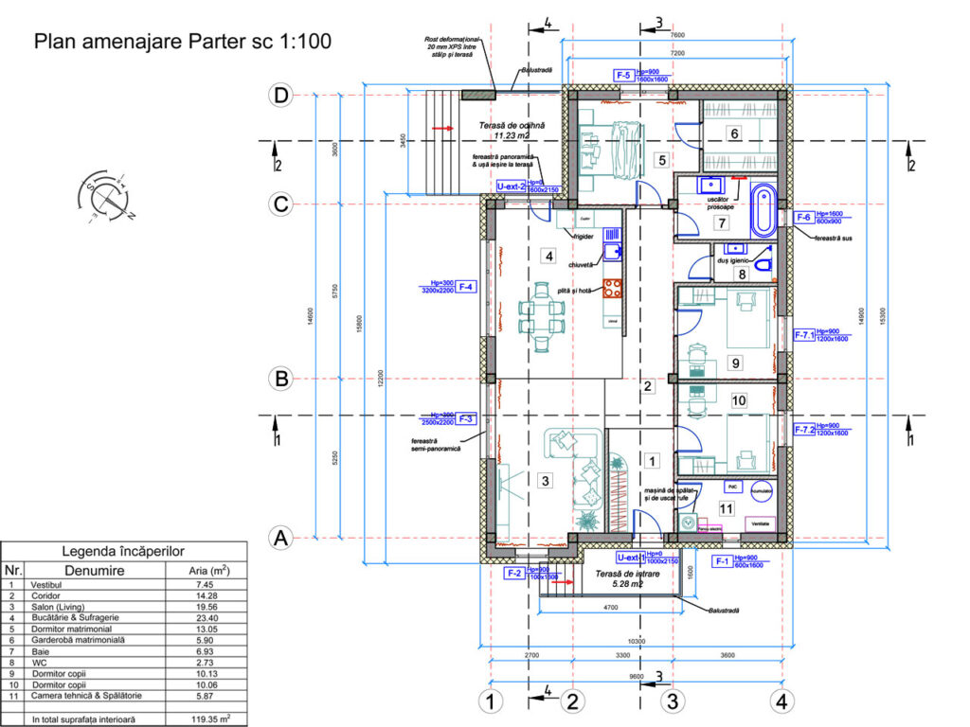Click the Rost deformațional note
Viewport: 970px width, 727px height.
click(452, 47)
